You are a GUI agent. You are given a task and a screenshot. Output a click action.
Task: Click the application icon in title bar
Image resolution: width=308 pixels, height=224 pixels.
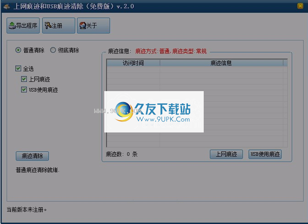(x=7, y=7)
